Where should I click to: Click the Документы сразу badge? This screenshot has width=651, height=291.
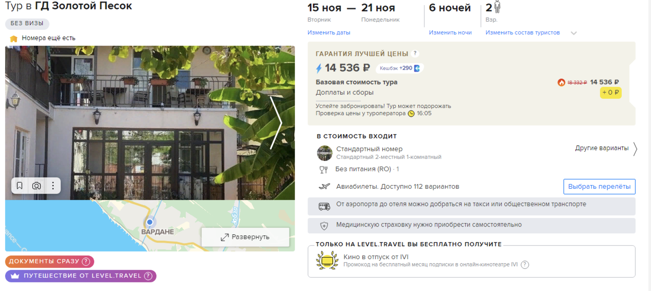pyautogui.click(x=50, y=261)
